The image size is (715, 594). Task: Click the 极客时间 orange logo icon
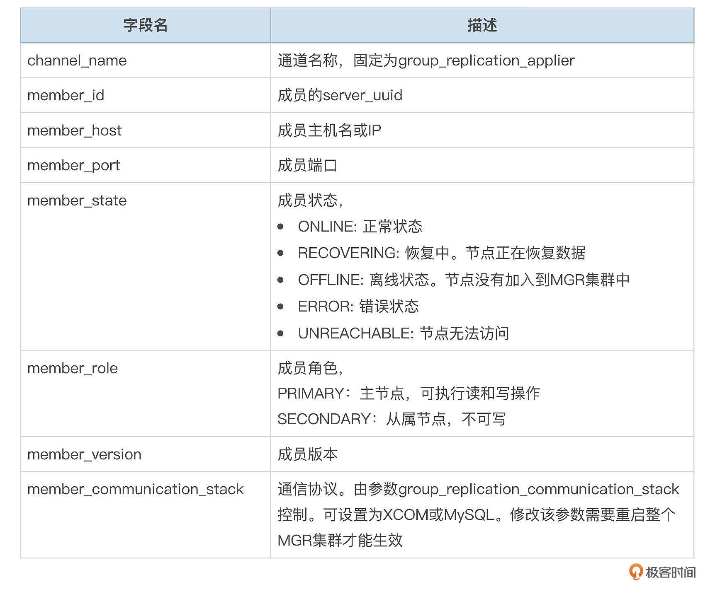tap(635, 572)
